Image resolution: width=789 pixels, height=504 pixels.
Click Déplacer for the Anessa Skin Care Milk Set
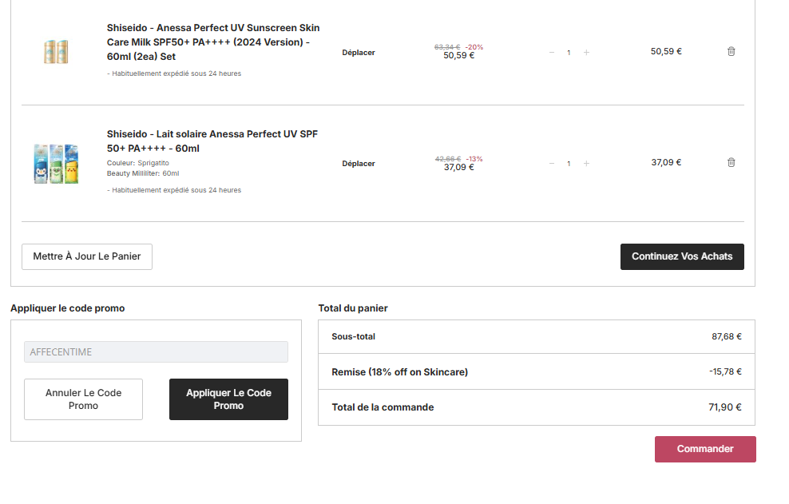point(359,53)
